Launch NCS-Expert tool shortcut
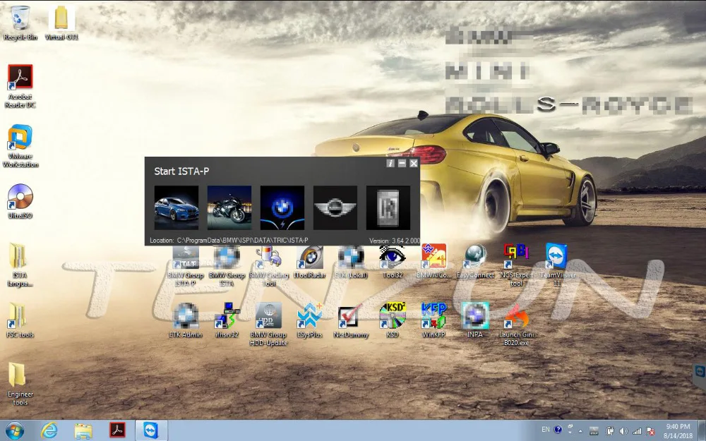 point(517,265)
